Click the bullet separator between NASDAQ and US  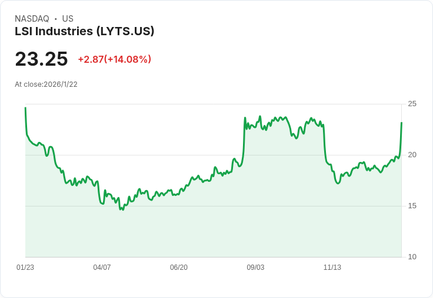(56, 19)
